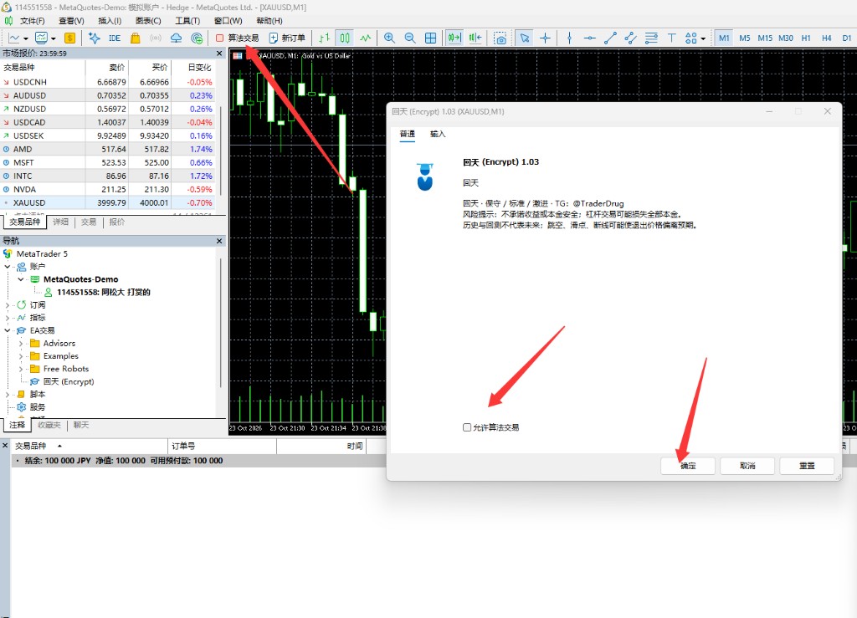Screen dimensions: 857x618
Task: Enable the 允许算法交易 checkbox
Action: click(x=467, y=427)
